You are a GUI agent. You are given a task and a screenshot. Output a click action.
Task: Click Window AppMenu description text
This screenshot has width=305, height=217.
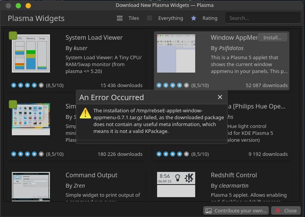[x=249, y=64]
